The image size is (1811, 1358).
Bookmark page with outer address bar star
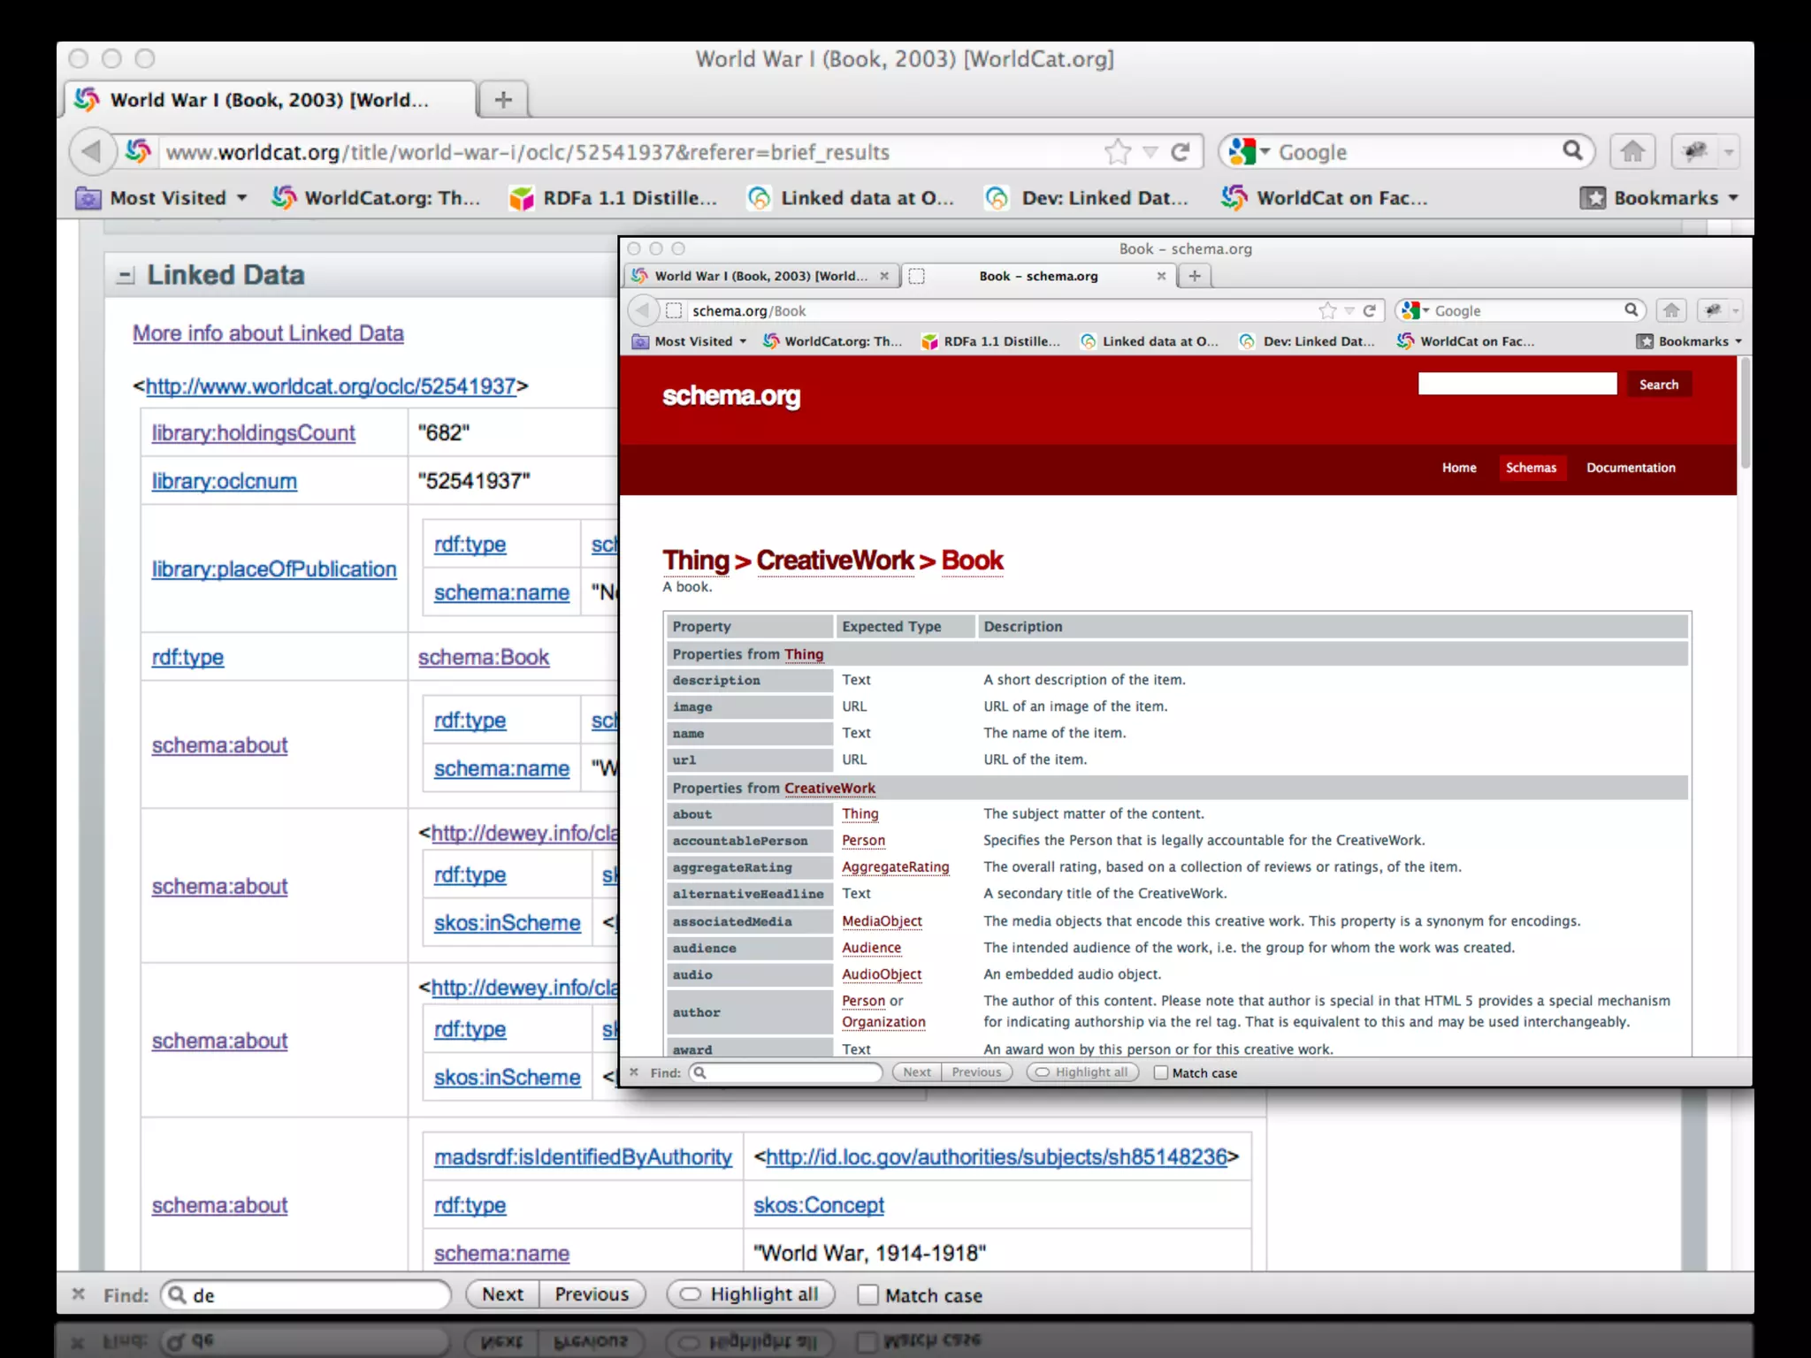tap(1118, 152)
